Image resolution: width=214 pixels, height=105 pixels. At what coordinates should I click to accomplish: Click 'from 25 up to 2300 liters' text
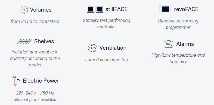35,21
